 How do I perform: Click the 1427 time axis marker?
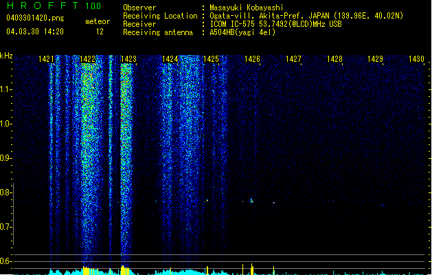(x=293, y=59)
